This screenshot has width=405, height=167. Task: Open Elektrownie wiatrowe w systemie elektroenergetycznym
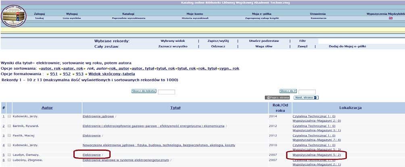[x=126, y=160]
